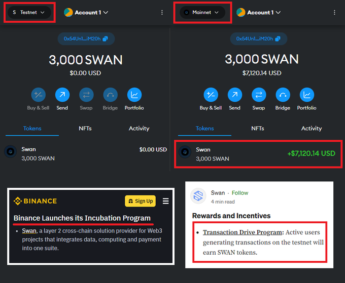Expand Account 1 selector in Testnet wallet
Viewport: 345px width, 283px height.
pos(91,13)
